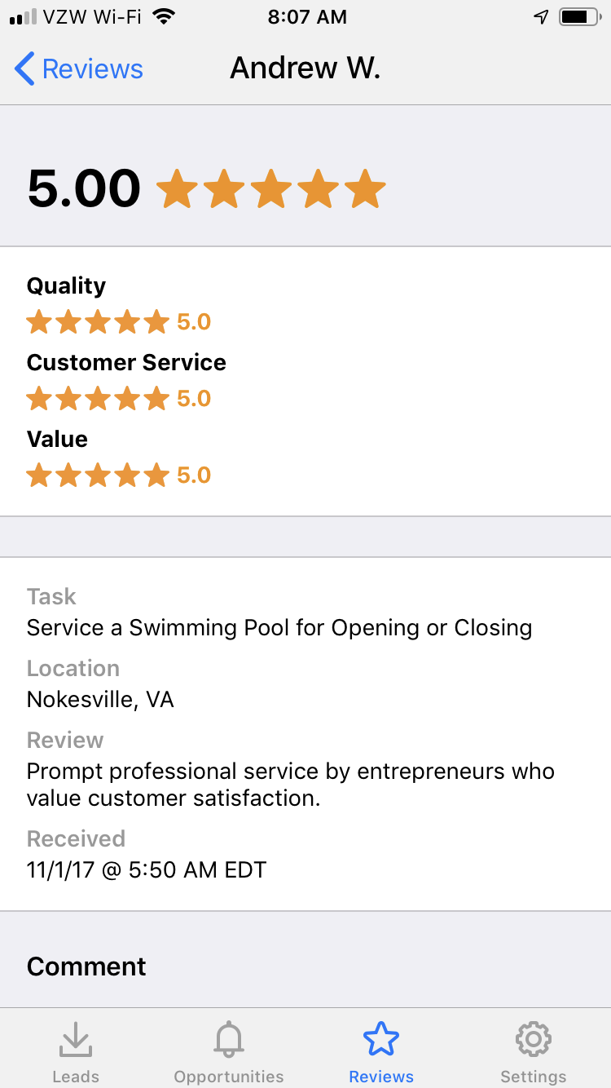The height and width of the screenshot is (1088, 611).
Task: Tap the overall 5.00 star rating
Action: [x=270, y=189]
